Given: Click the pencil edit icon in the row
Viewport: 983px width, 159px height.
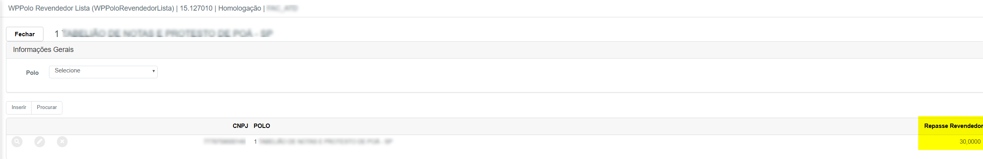Looking at the screenshot, I should pos(40,142).
